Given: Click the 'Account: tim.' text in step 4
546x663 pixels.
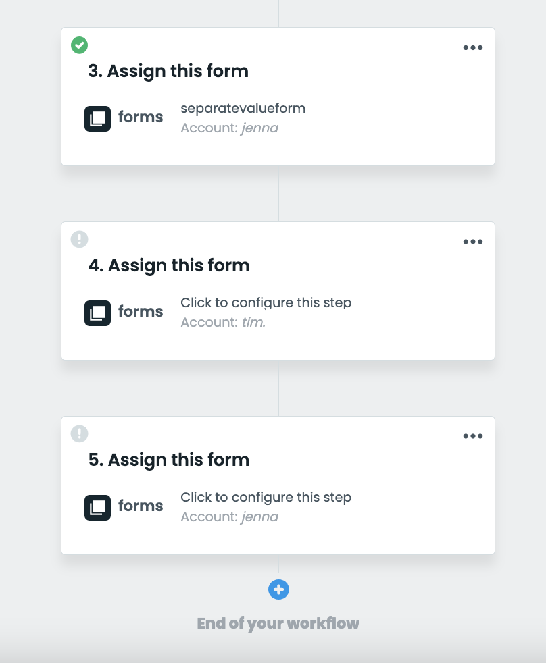Looking at the screenshot, I should click(x=223, y=322).
